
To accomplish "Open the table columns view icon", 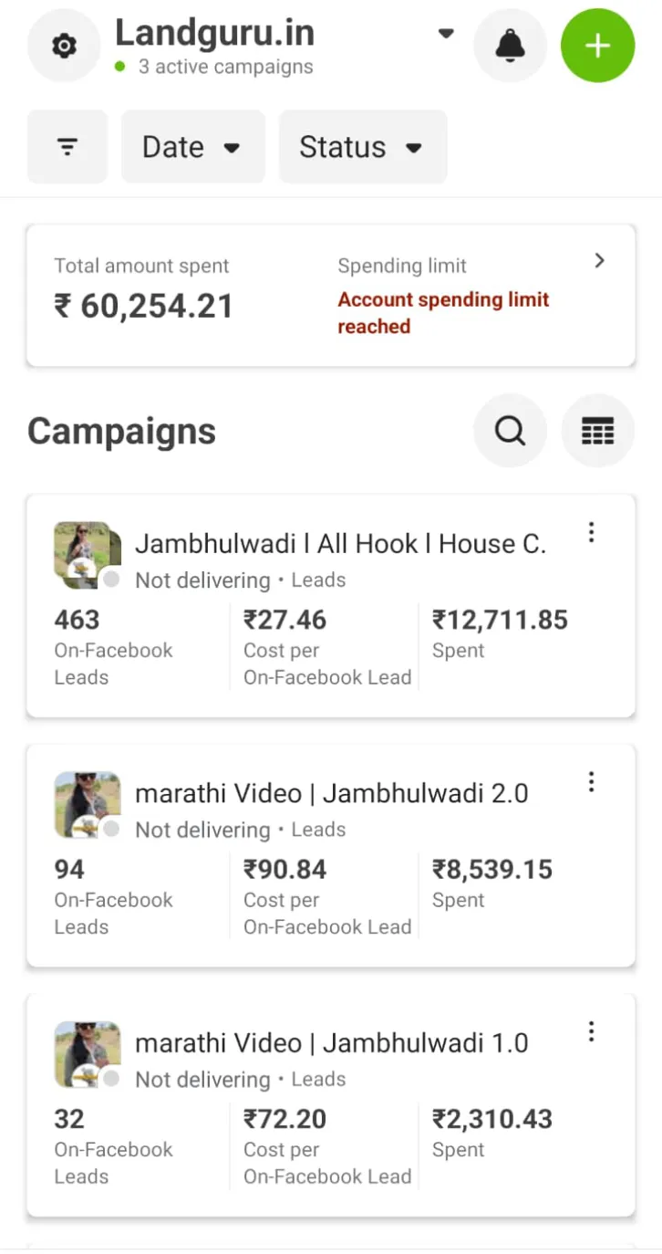I will [x=597, y=431].
